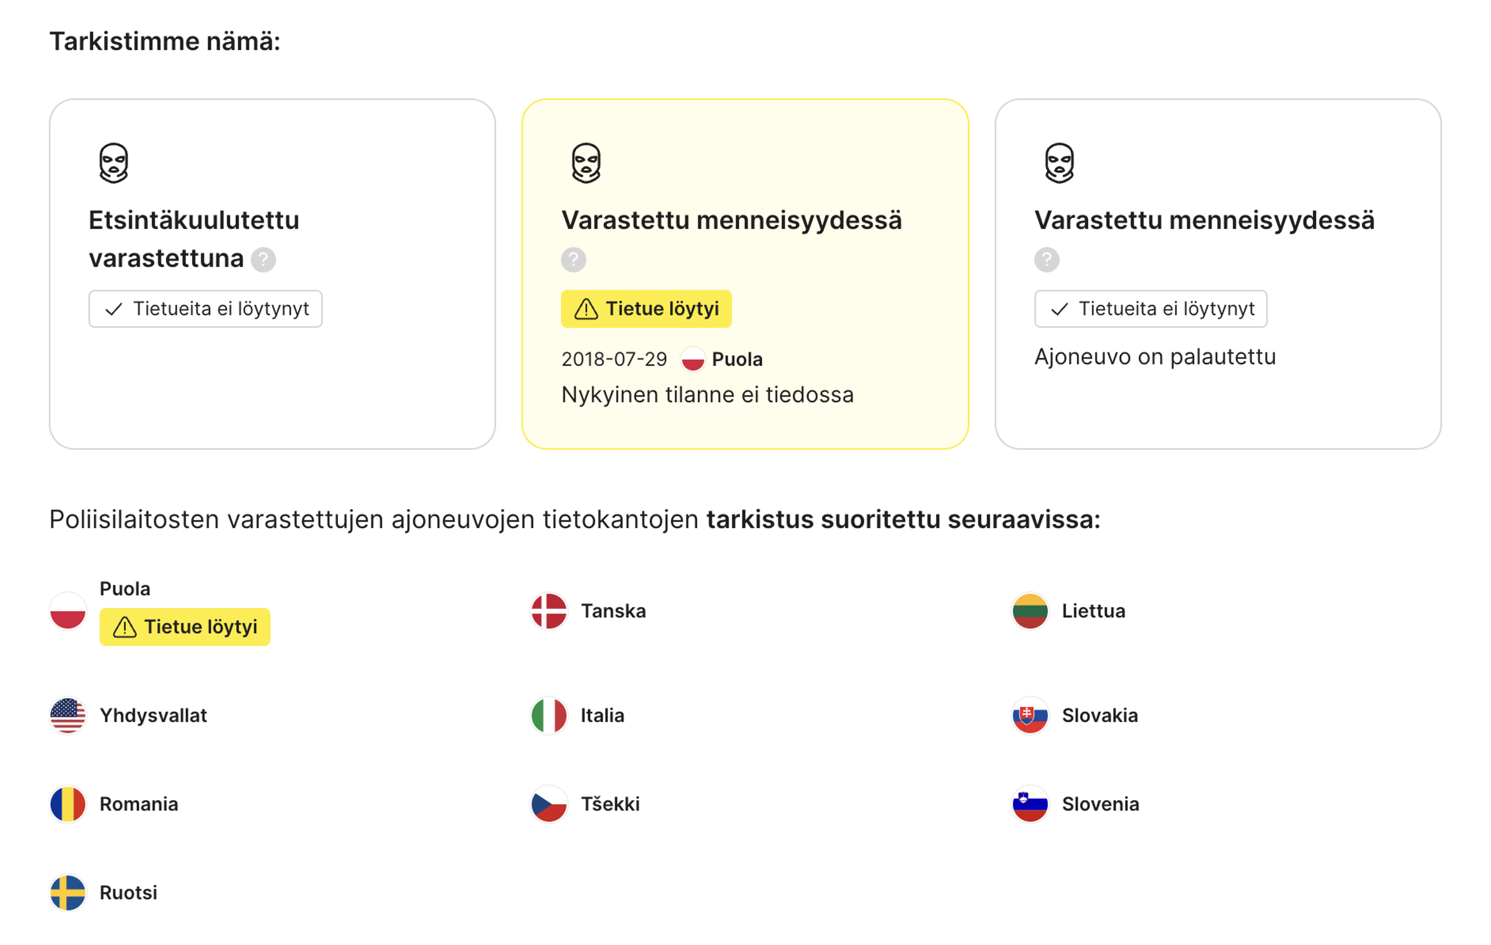Click the Romania flag icon
Screen dimensions: 1491x945
68,804
